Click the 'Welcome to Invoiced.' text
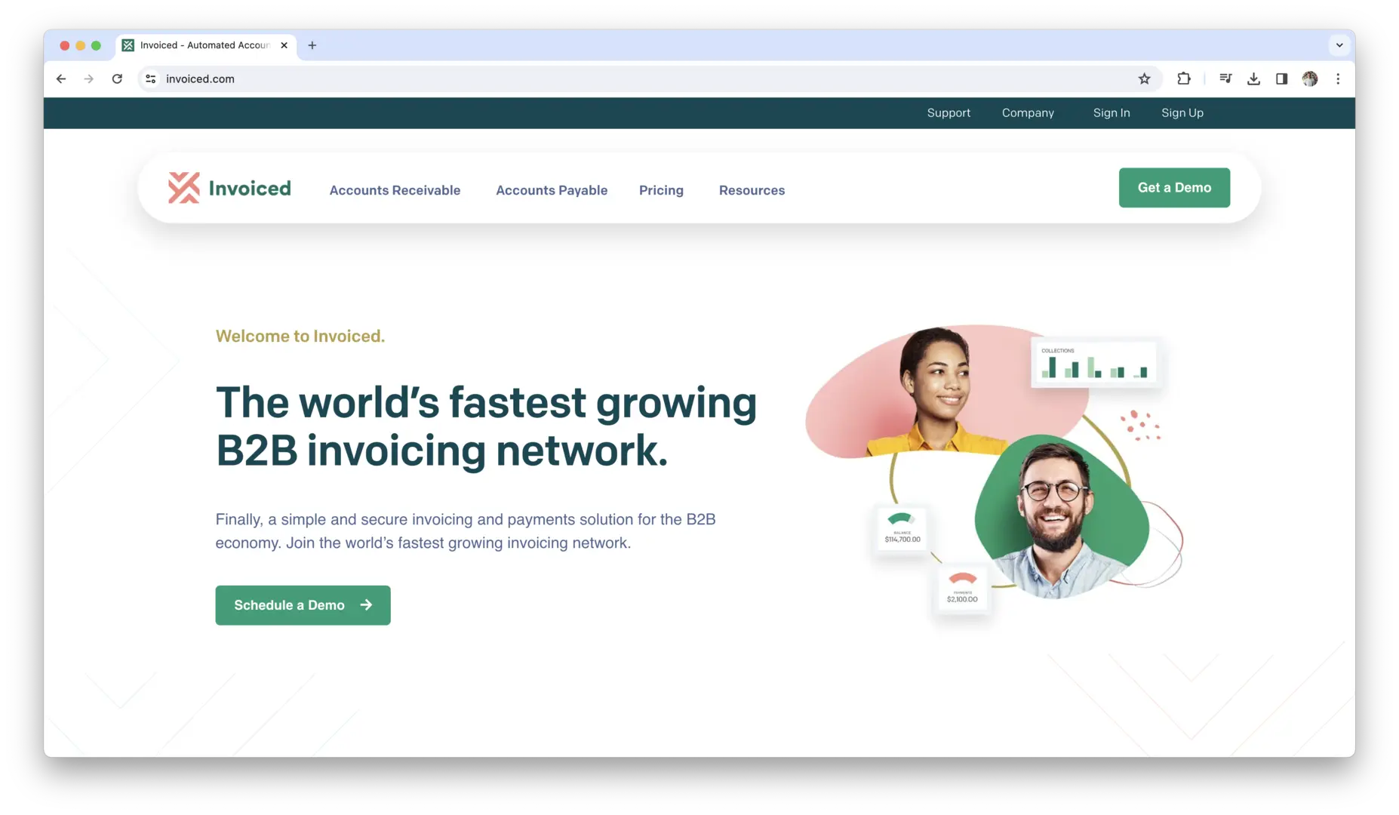Screen dimensions: 1399x815 click(x=300, y=337)
